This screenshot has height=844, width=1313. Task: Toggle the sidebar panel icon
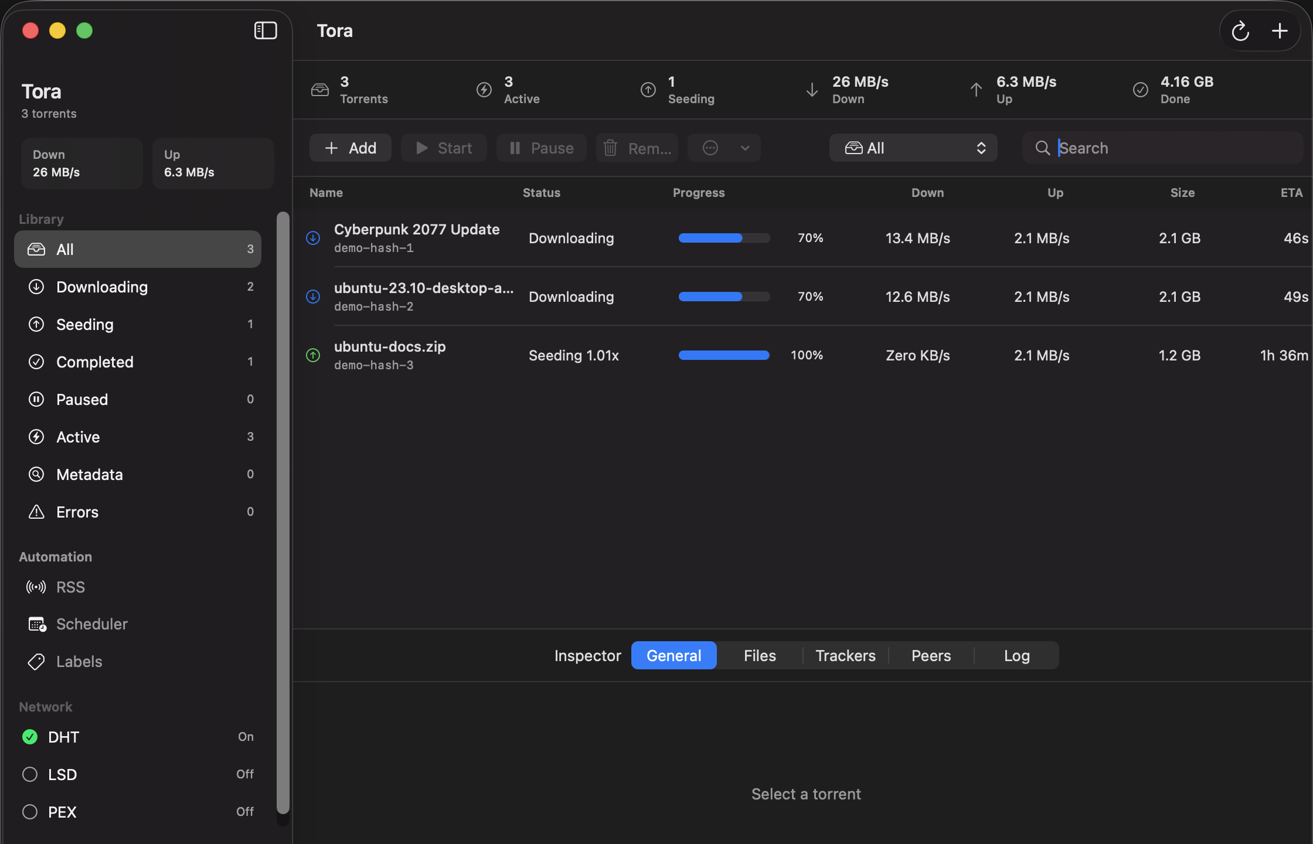pos(266,30)
